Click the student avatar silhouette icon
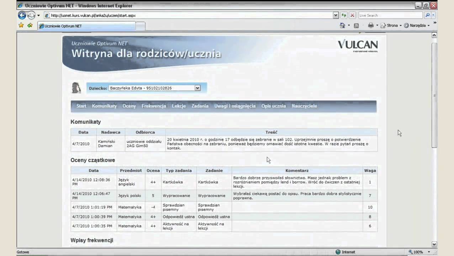Viewport: 454px width, 256px height. click(x=76, y=88)
